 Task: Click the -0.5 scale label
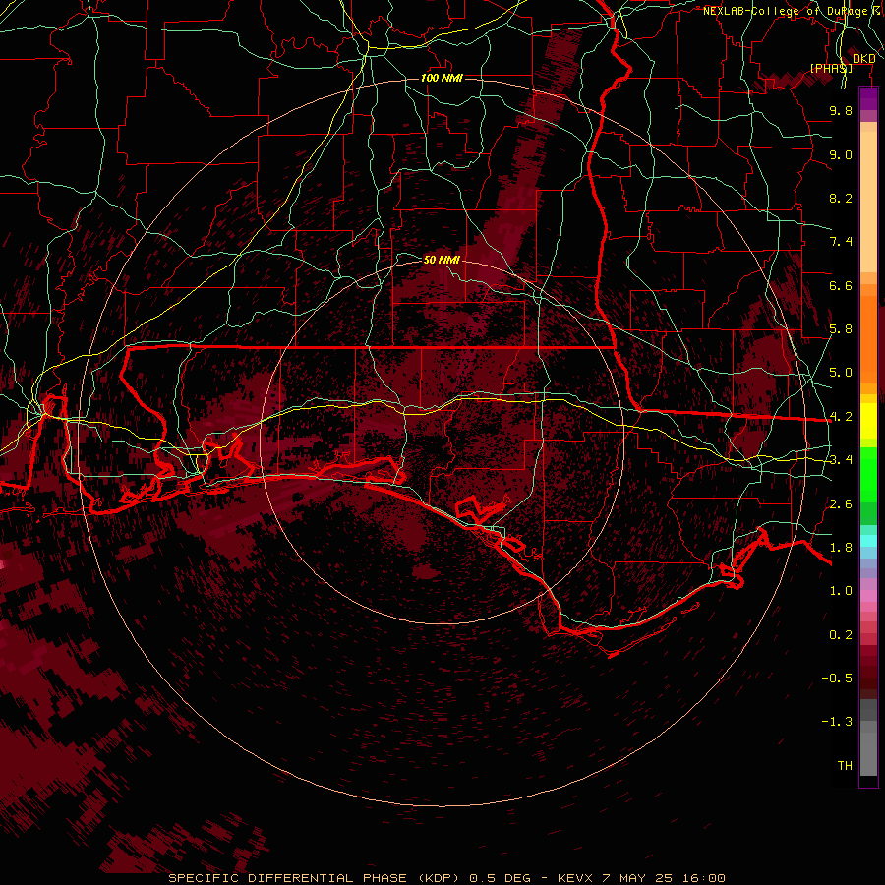click(x=837, y=678)
